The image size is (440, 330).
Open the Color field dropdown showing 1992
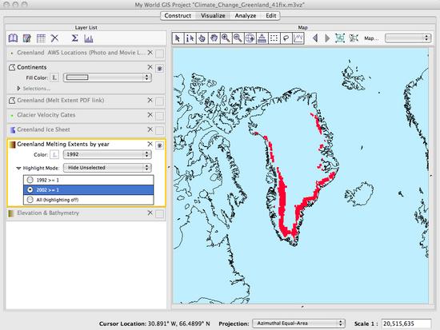pos(107,154)
